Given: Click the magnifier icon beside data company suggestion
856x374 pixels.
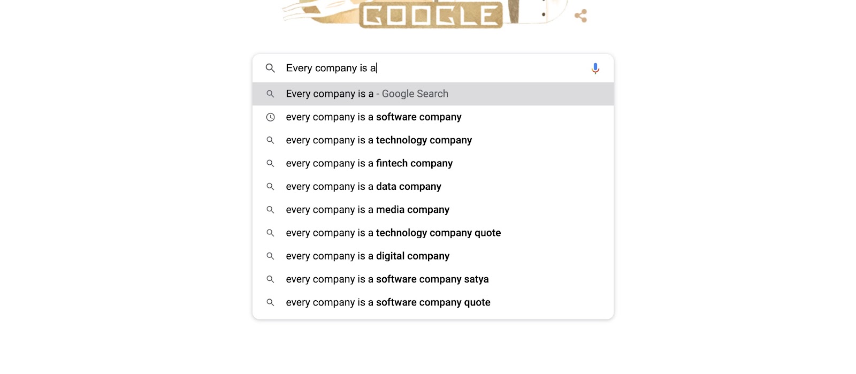Looking at the screenshot, I should coord(270,187).
